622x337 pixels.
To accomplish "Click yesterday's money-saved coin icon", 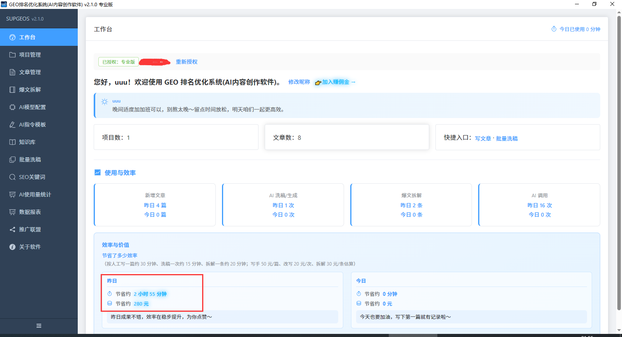I will point(110,303).
